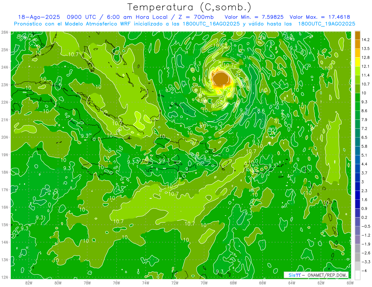This screenshot has width=372, height=287.
Task: Click the '13N' latitude axis label
Action: (x=4, y=259)
